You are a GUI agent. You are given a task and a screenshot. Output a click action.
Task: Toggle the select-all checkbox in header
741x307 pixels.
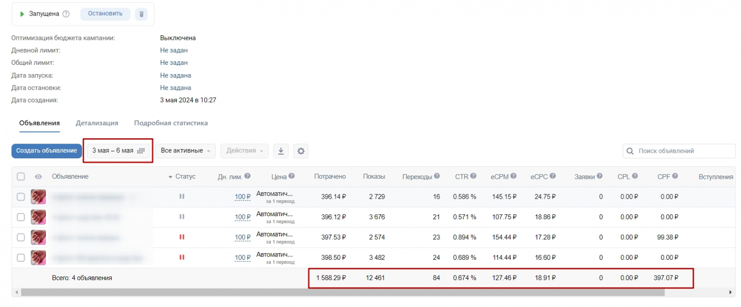click(21, 176)
